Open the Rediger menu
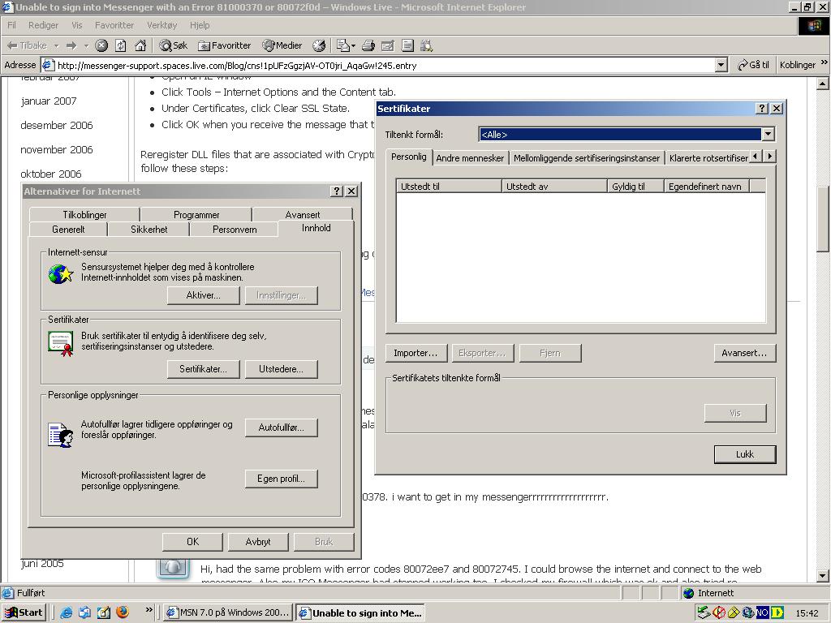 pyautogui.click(x=44, y=25)
